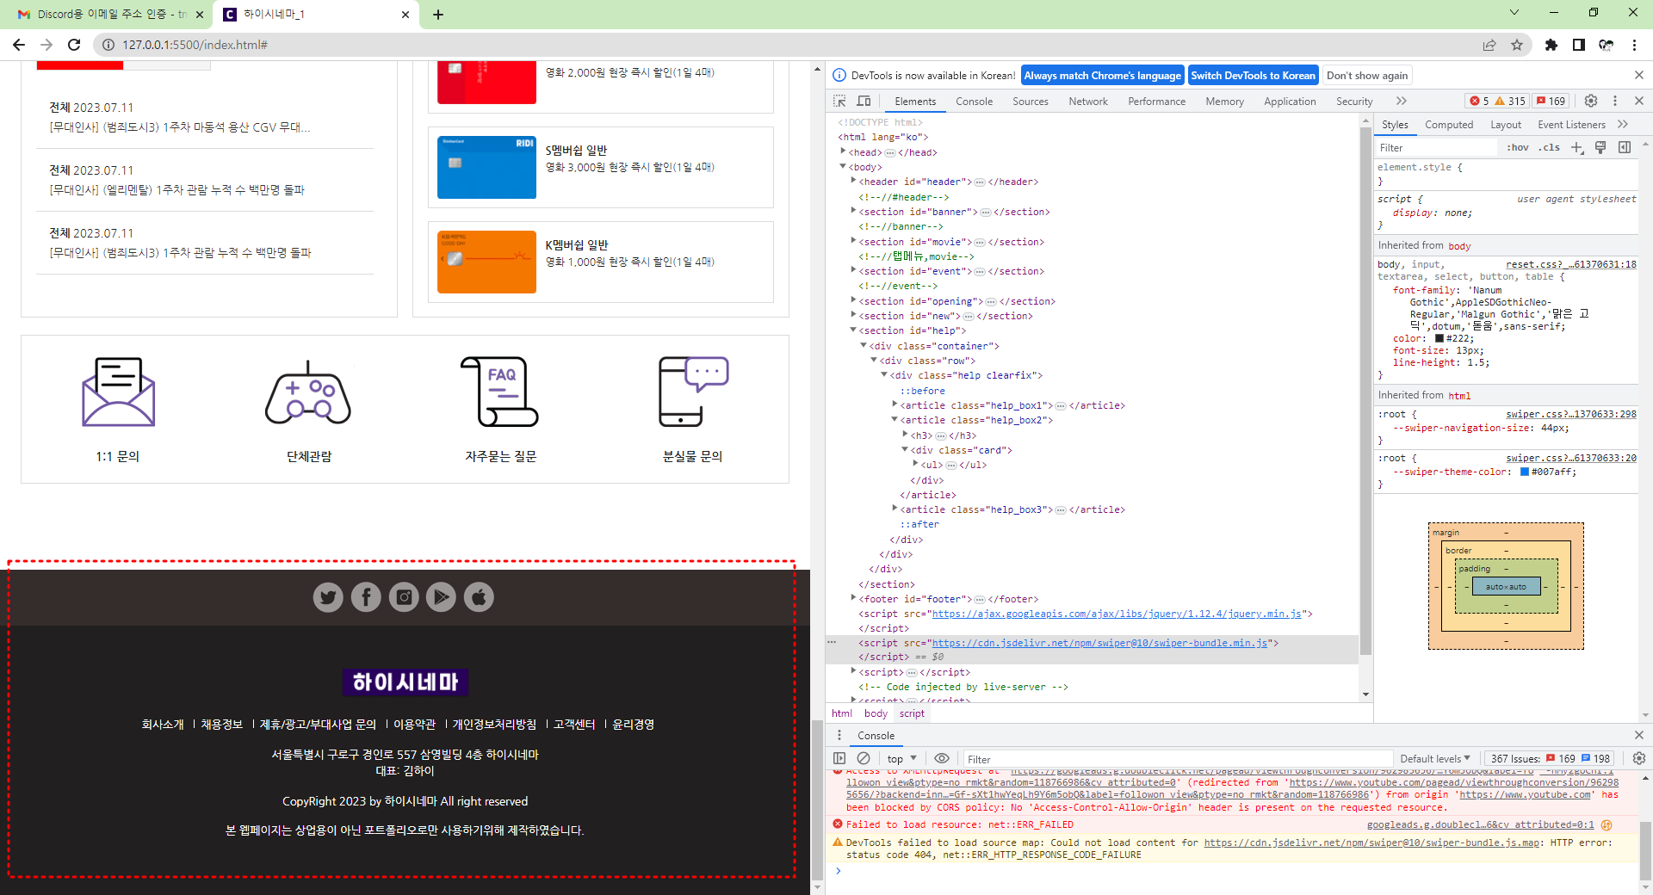The height and width of the screenshot is (895, 1653).
Task: Toggle the device toolbar in DevTools
Action: click(x=864, y=102)
